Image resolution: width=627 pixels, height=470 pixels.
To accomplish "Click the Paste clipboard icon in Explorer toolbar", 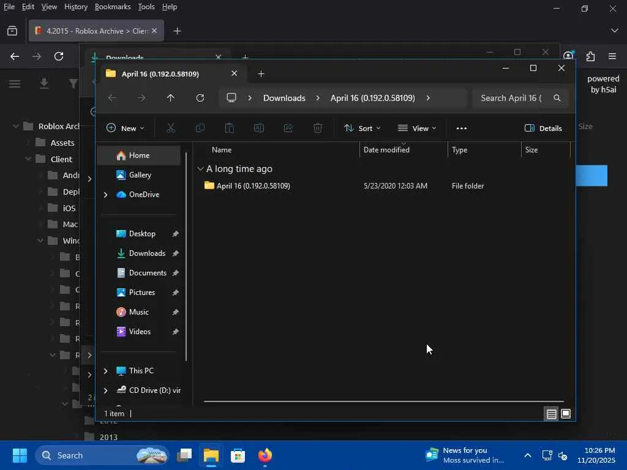I will coord(230,128).
